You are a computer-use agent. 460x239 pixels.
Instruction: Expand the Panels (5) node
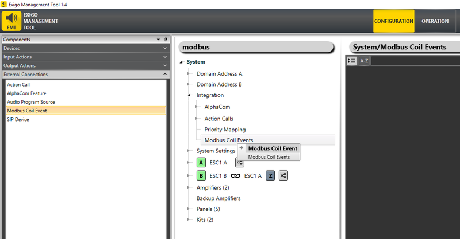point(189,209)
